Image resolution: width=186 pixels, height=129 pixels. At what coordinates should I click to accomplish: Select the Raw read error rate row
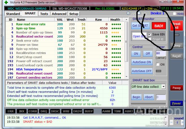[x=65, y=24]
